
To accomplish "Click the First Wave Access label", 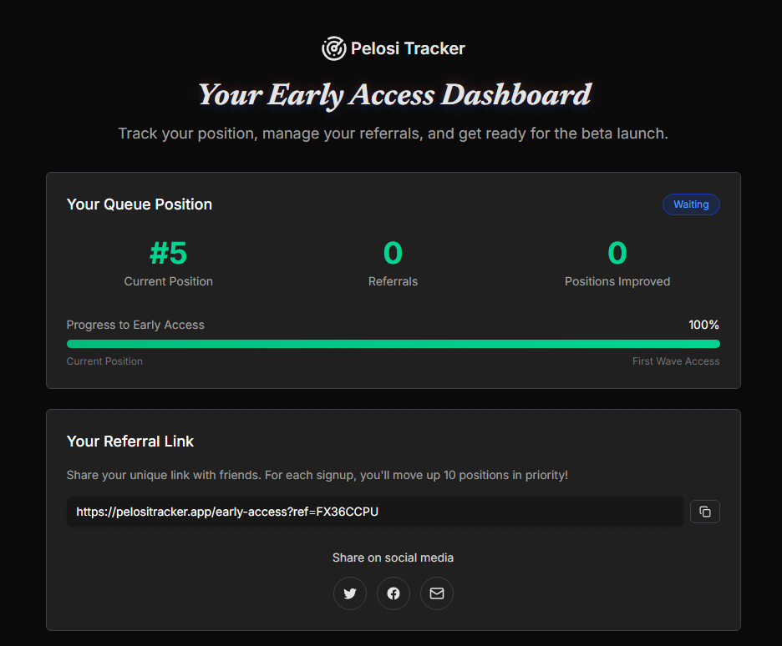I will tap(675, 361).
